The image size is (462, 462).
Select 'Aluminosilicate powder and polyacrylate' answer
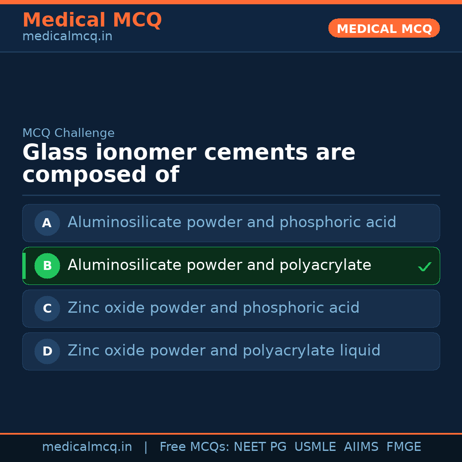pyautogui.click(x=219, y=265)
